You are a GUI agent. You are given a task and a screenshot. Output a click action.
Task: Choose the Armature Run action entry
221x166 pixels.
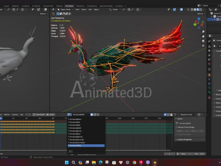coord(86,134)
